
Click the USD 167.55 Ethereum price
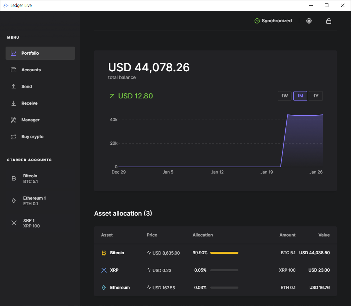(164, 288)
